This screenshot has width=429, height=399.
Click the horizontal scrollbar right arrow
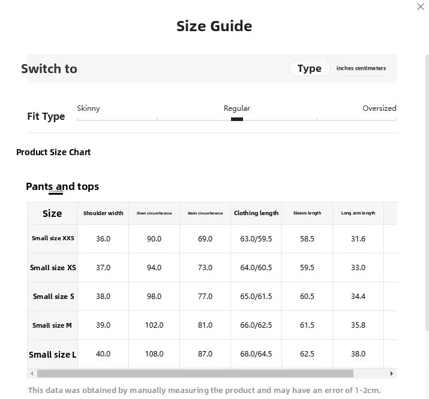[392, 373]
